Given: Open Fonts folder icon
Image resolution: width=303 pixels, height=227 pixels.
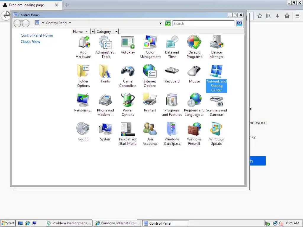Looking at the screenshot, I should pos(106,74).
